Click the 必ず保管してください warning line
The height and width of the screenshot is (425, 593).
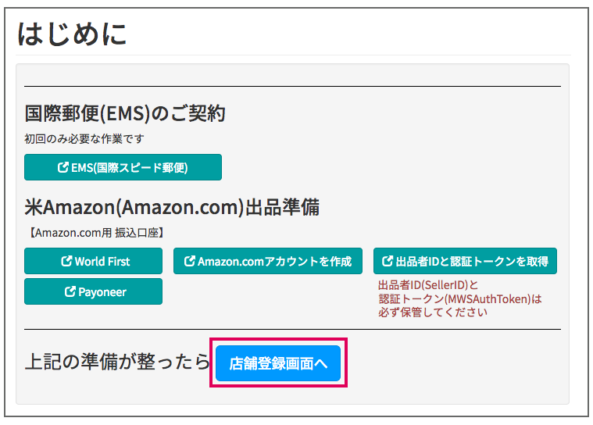[433, 312]
